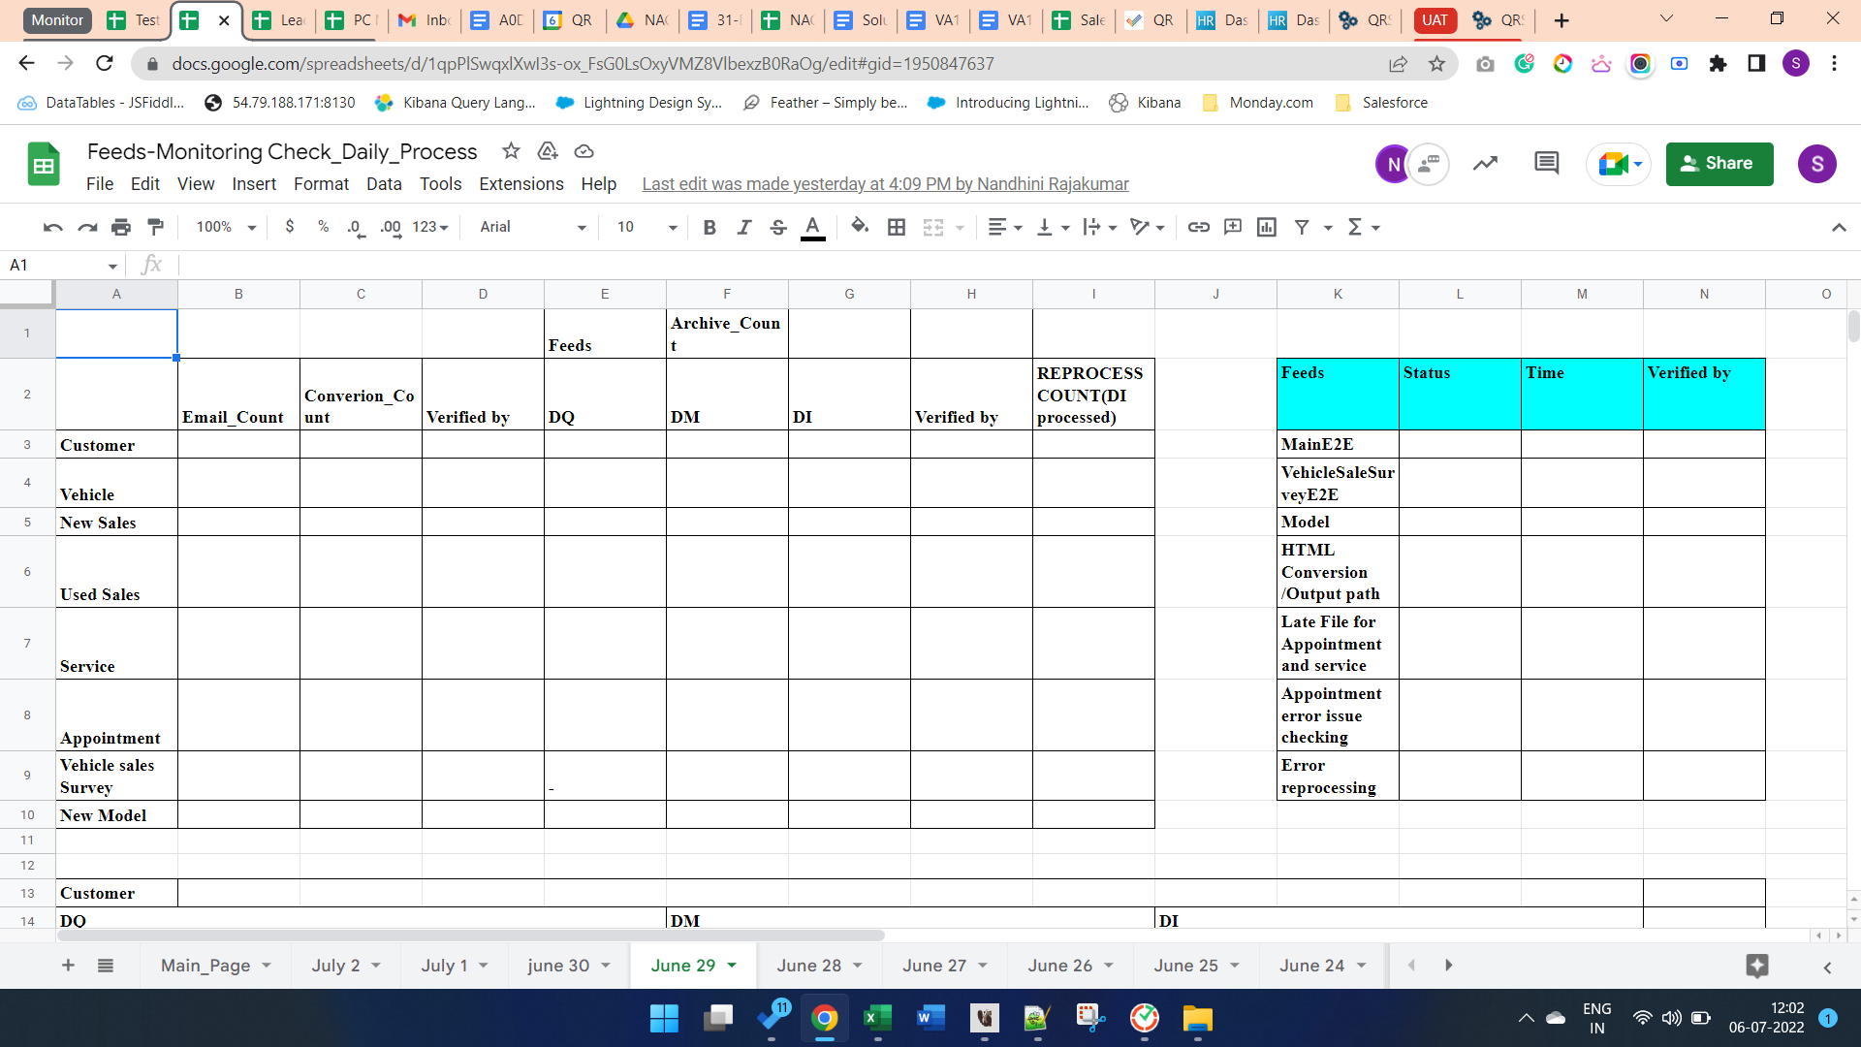Open the all sheets list icon

pos(106,966)
